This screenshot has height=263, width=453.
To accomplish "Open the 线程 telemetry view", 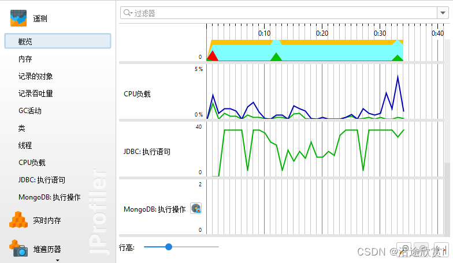I will point(25,145).
